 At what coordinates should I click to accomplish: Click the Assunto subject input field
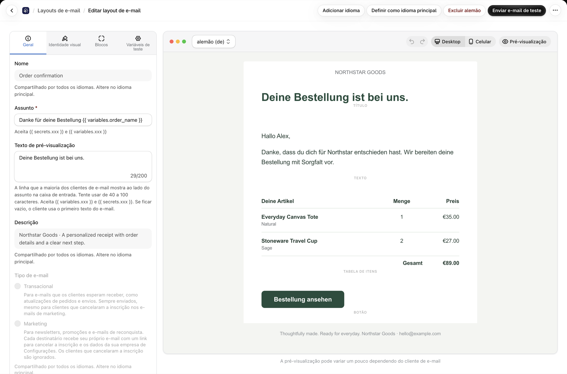[83, 120]
